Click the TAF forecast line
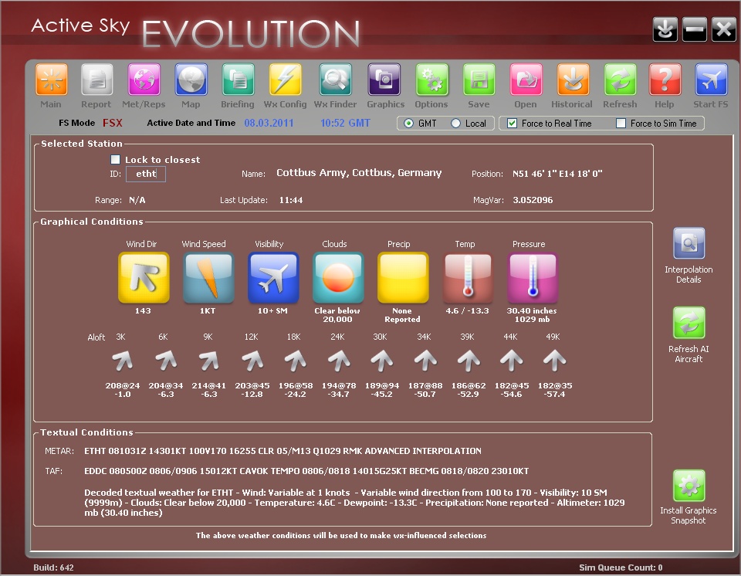741x576 pixels. pyautogui.click(x=306, y=471)
